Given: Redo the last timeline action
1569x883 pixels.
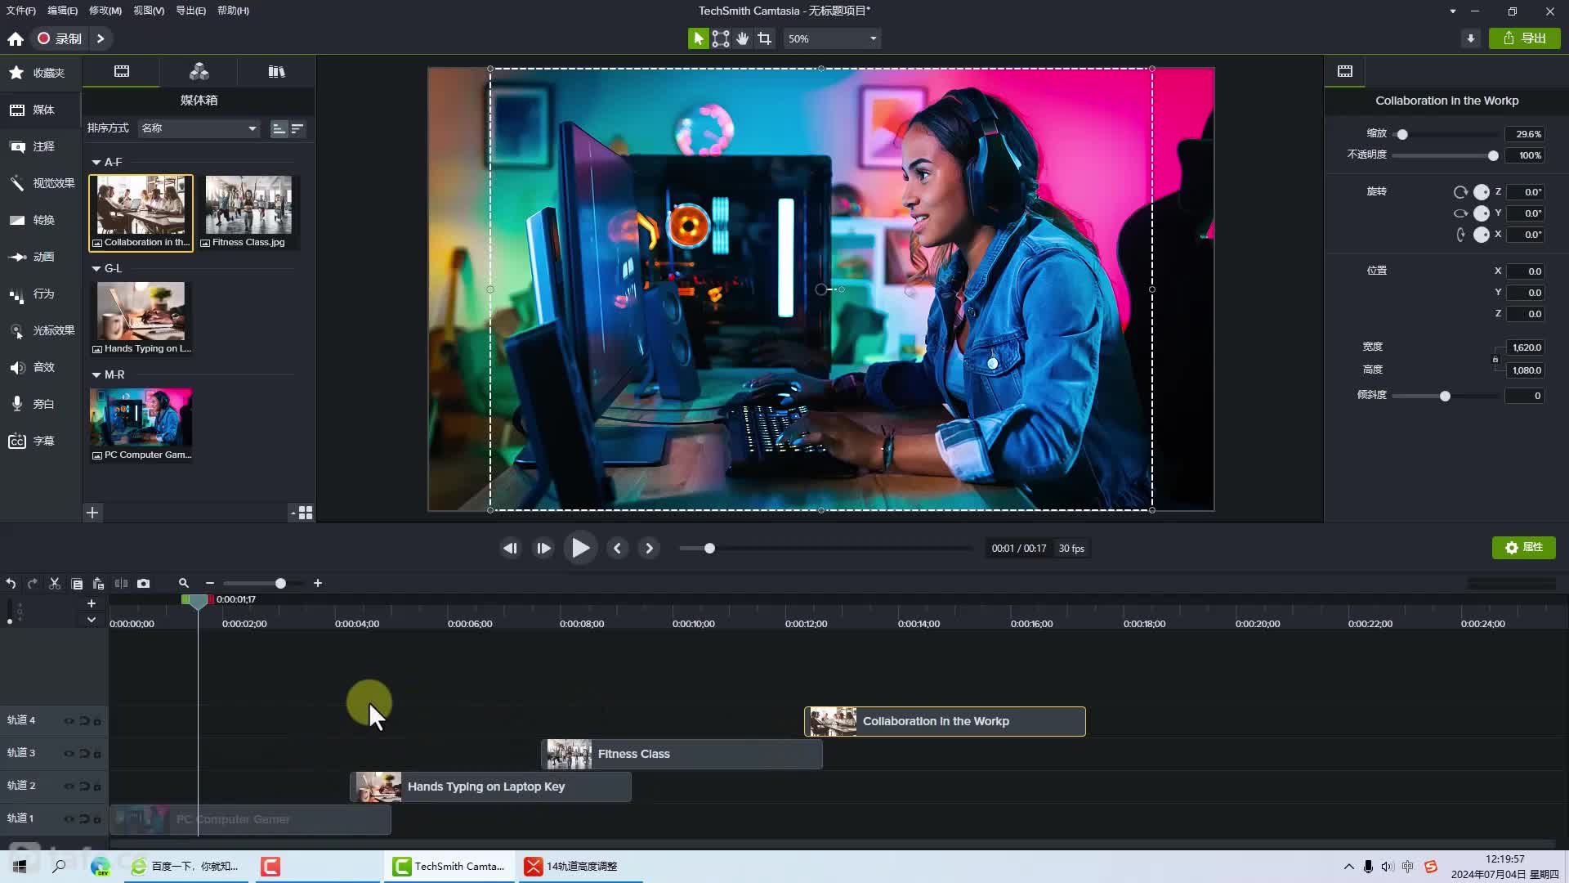Looking at the screenshot, I should (x=33, y=584).
